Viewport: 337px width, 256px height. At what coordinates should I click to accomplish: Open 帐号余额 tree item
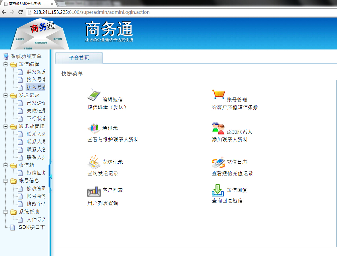pos(36,196)
